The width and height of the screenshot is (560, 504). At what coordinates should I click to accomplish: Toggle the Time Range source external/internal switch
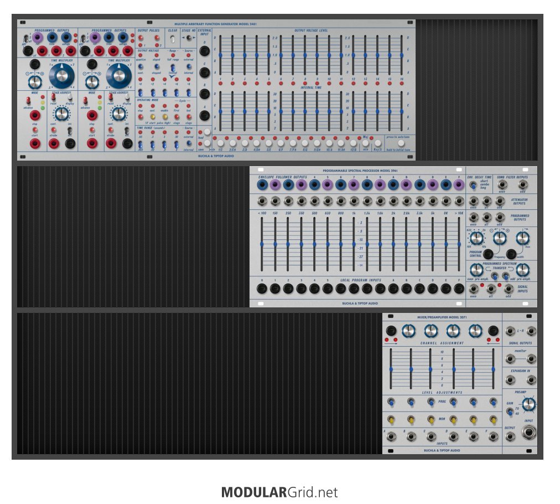(x=189, y=143)
